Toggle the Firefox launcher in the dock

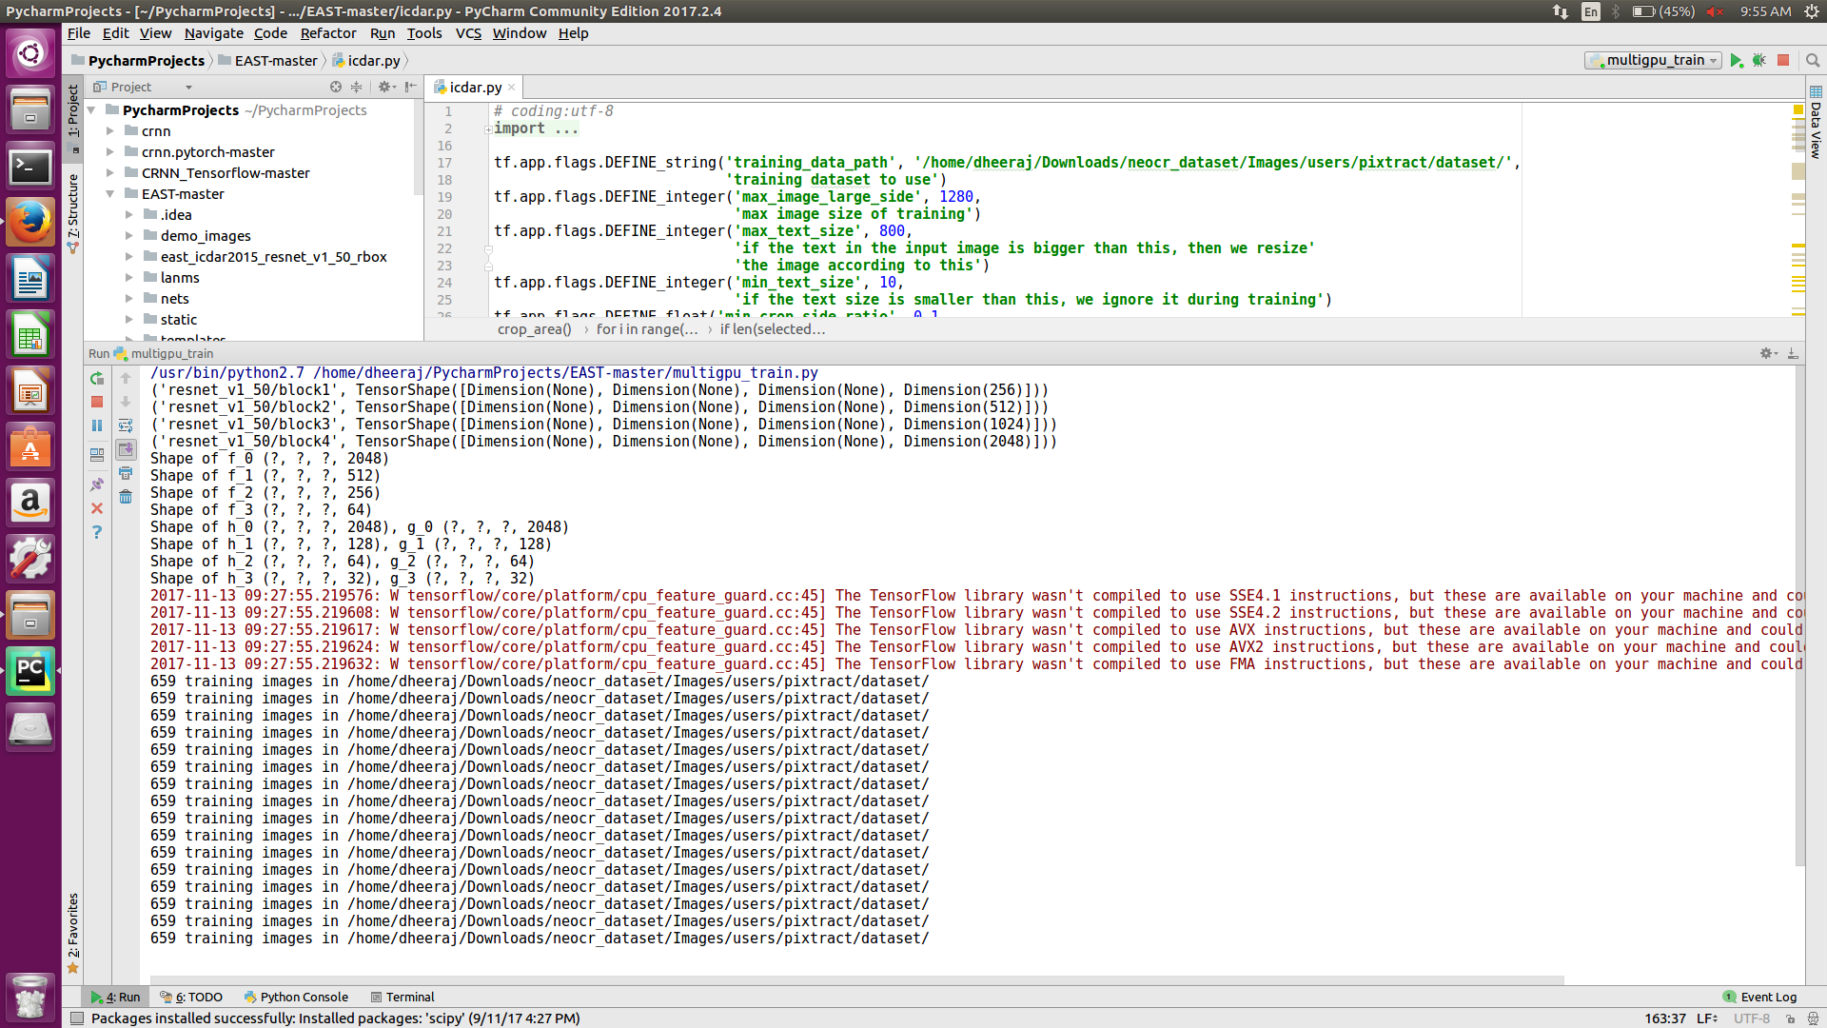coord(30,221)
